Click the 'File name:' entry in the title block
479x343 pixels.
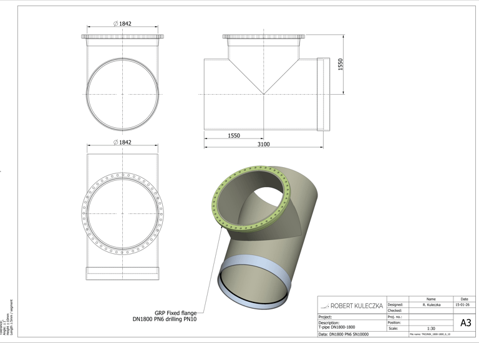coord(430,334)
